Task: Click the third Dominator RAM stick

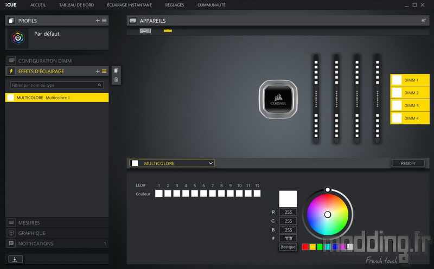Action: click(357, 99)
